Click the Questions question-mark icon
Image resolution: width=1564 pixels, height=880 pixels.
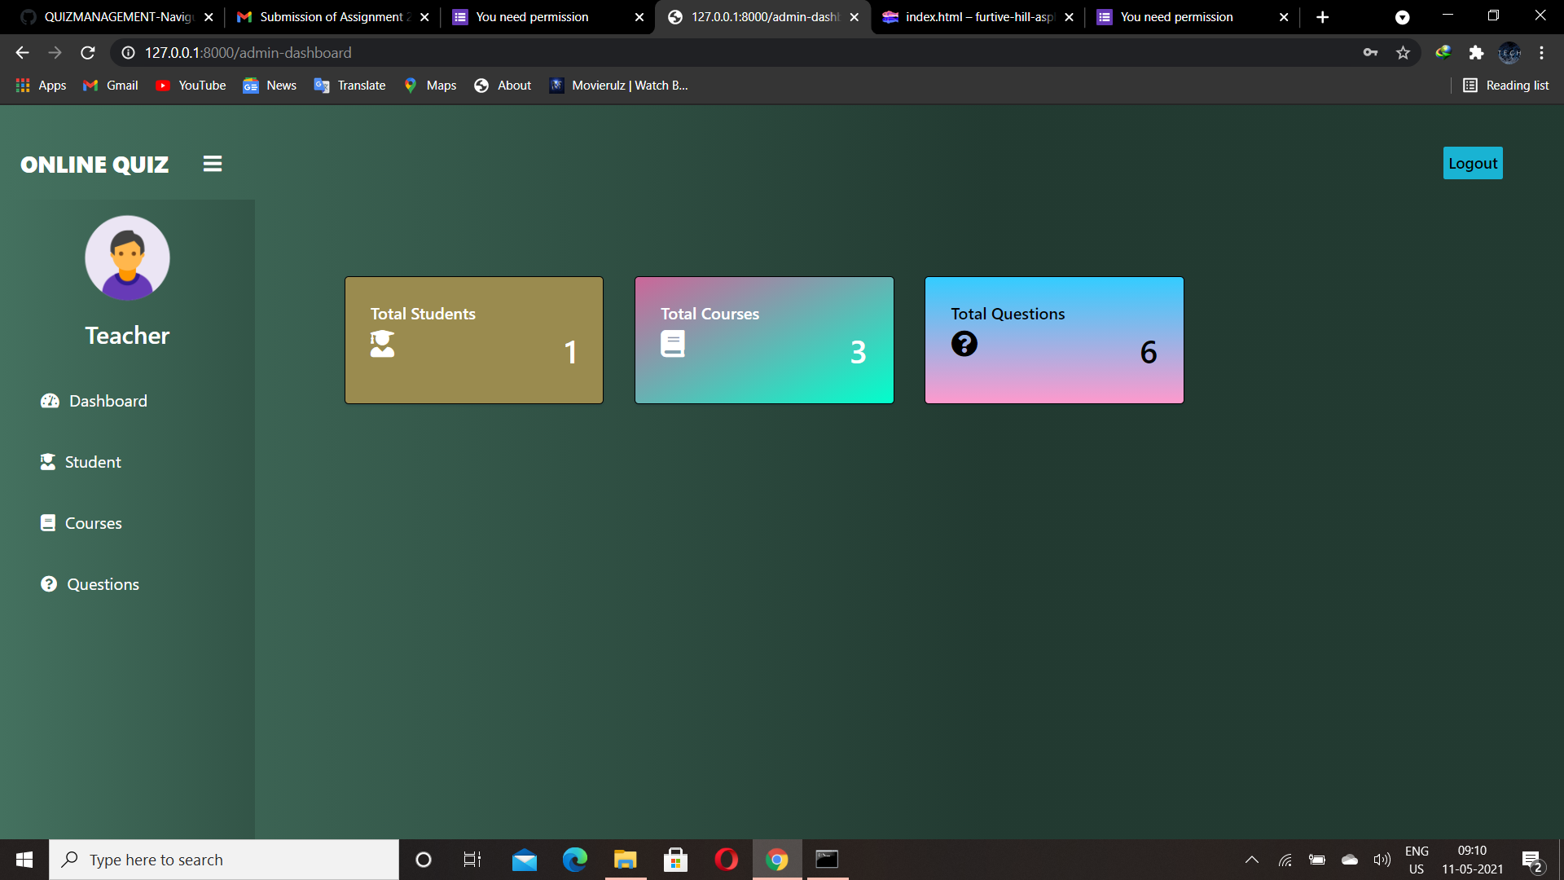[x=49, y=583]
